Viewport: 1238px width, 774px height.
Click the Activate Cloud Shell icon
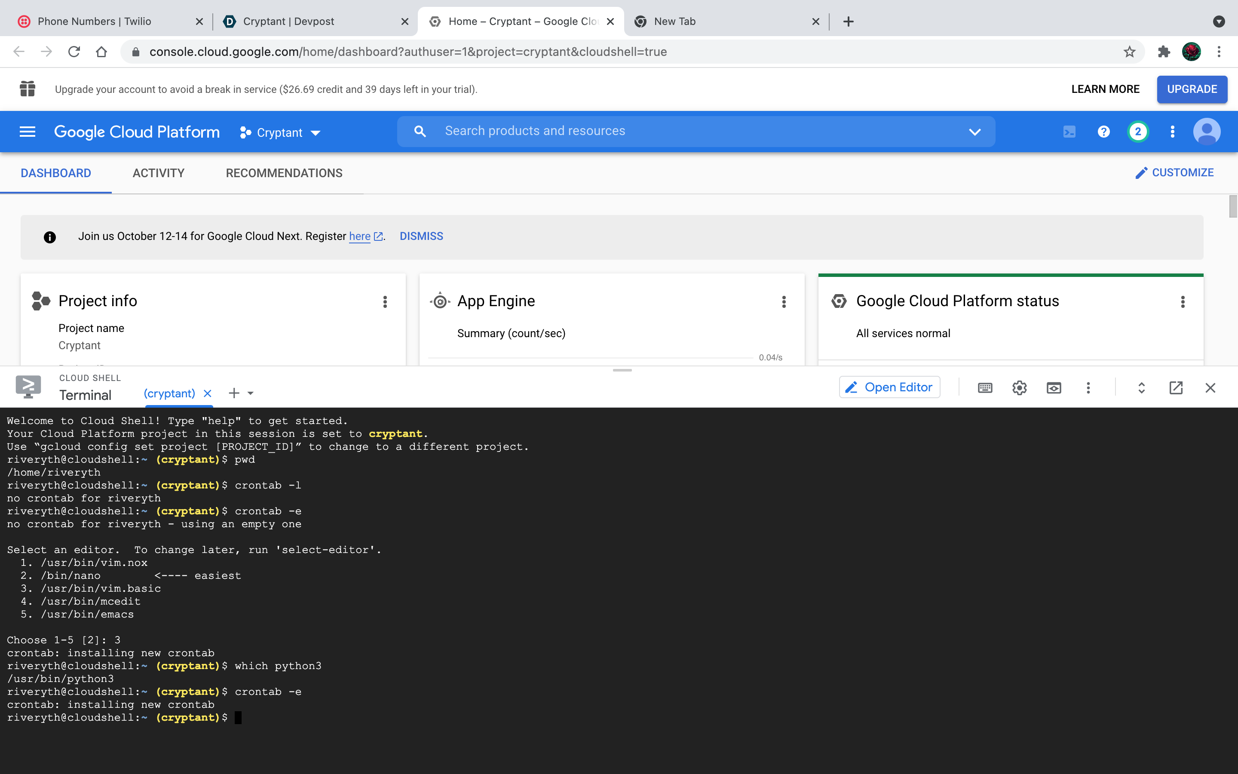[1069, 132]
